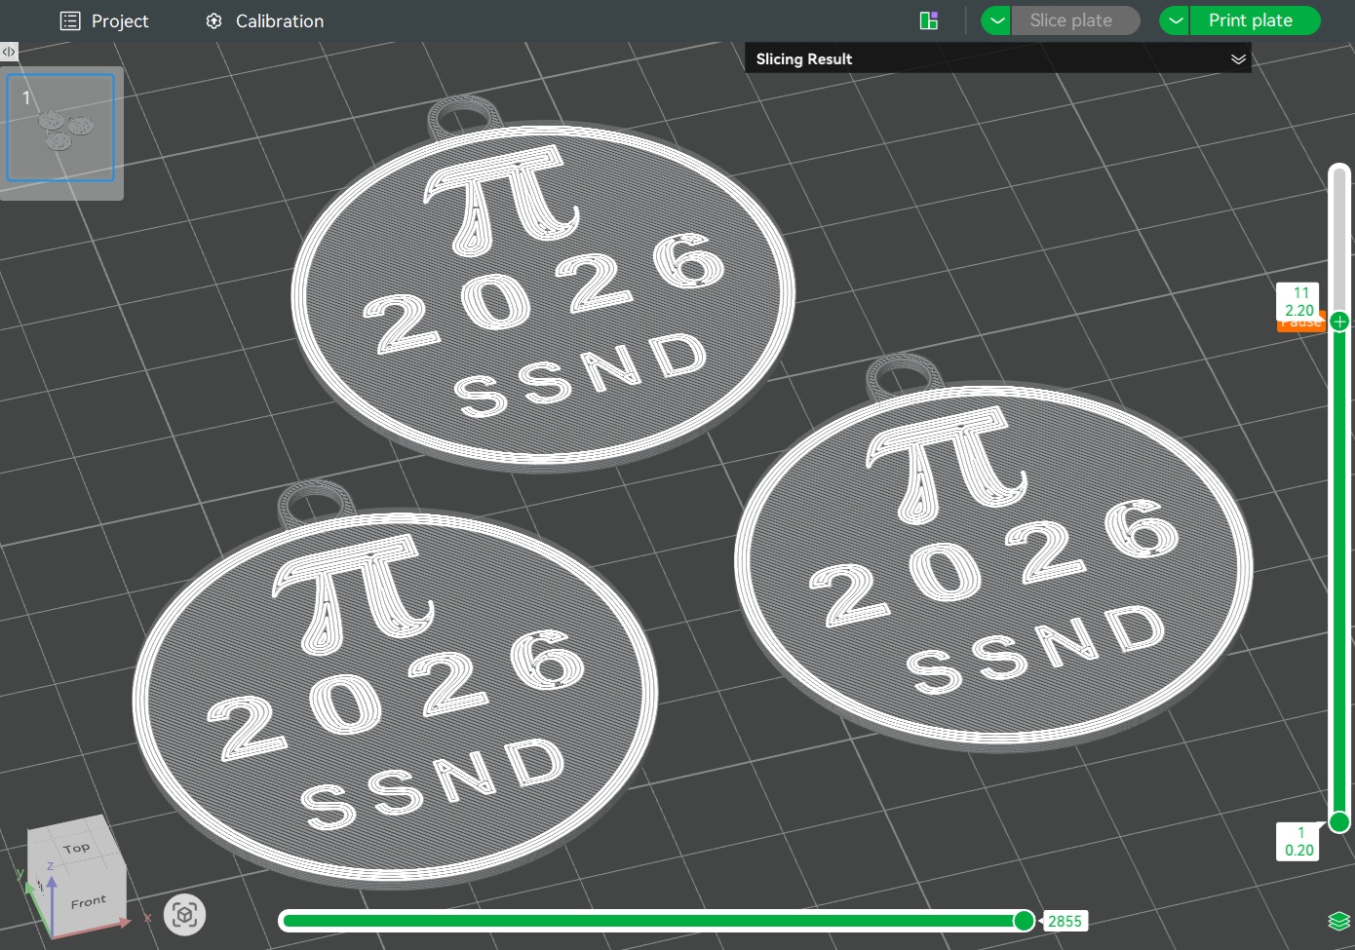This screenshot has height=950, width=1355.
Task: Click the plus on upper layer handle
Action: [1339, 322]
